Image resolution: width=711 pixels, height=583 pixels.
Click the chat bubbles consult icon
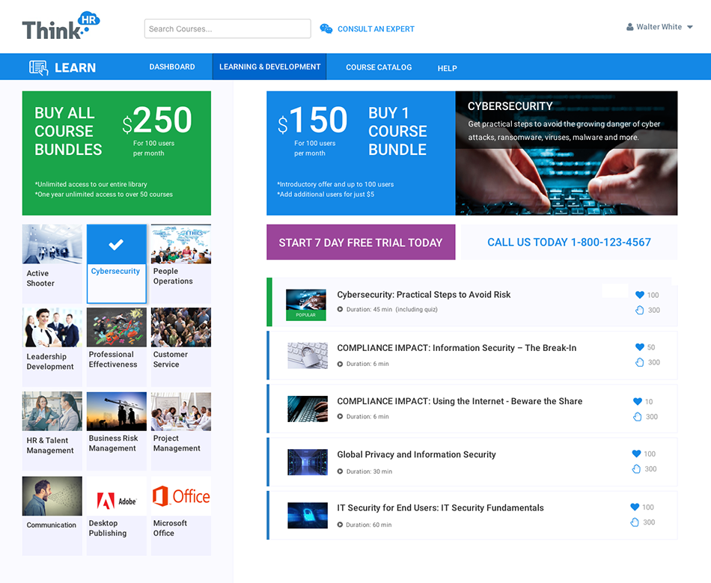[x=326, y=28]
